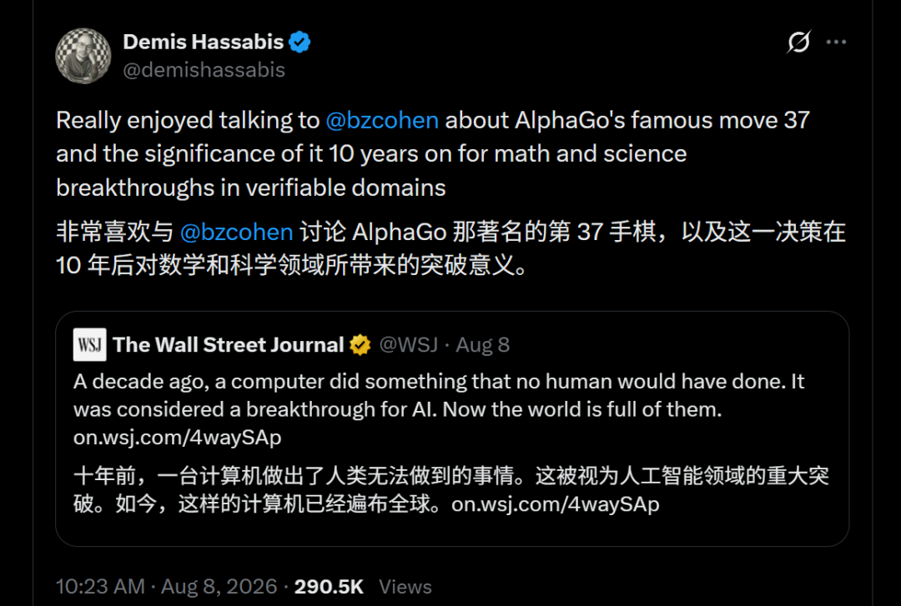Follow the on.wsj.com/4waySAp link in the Chinese quote
The width and height of the screenshot is (901, 606).
tap(556, 504)
